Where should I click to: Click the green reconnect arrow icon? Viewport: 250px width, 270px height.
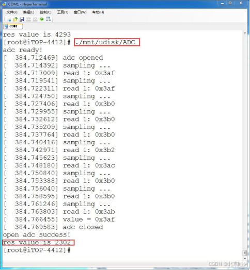click(x=42, y=19)
